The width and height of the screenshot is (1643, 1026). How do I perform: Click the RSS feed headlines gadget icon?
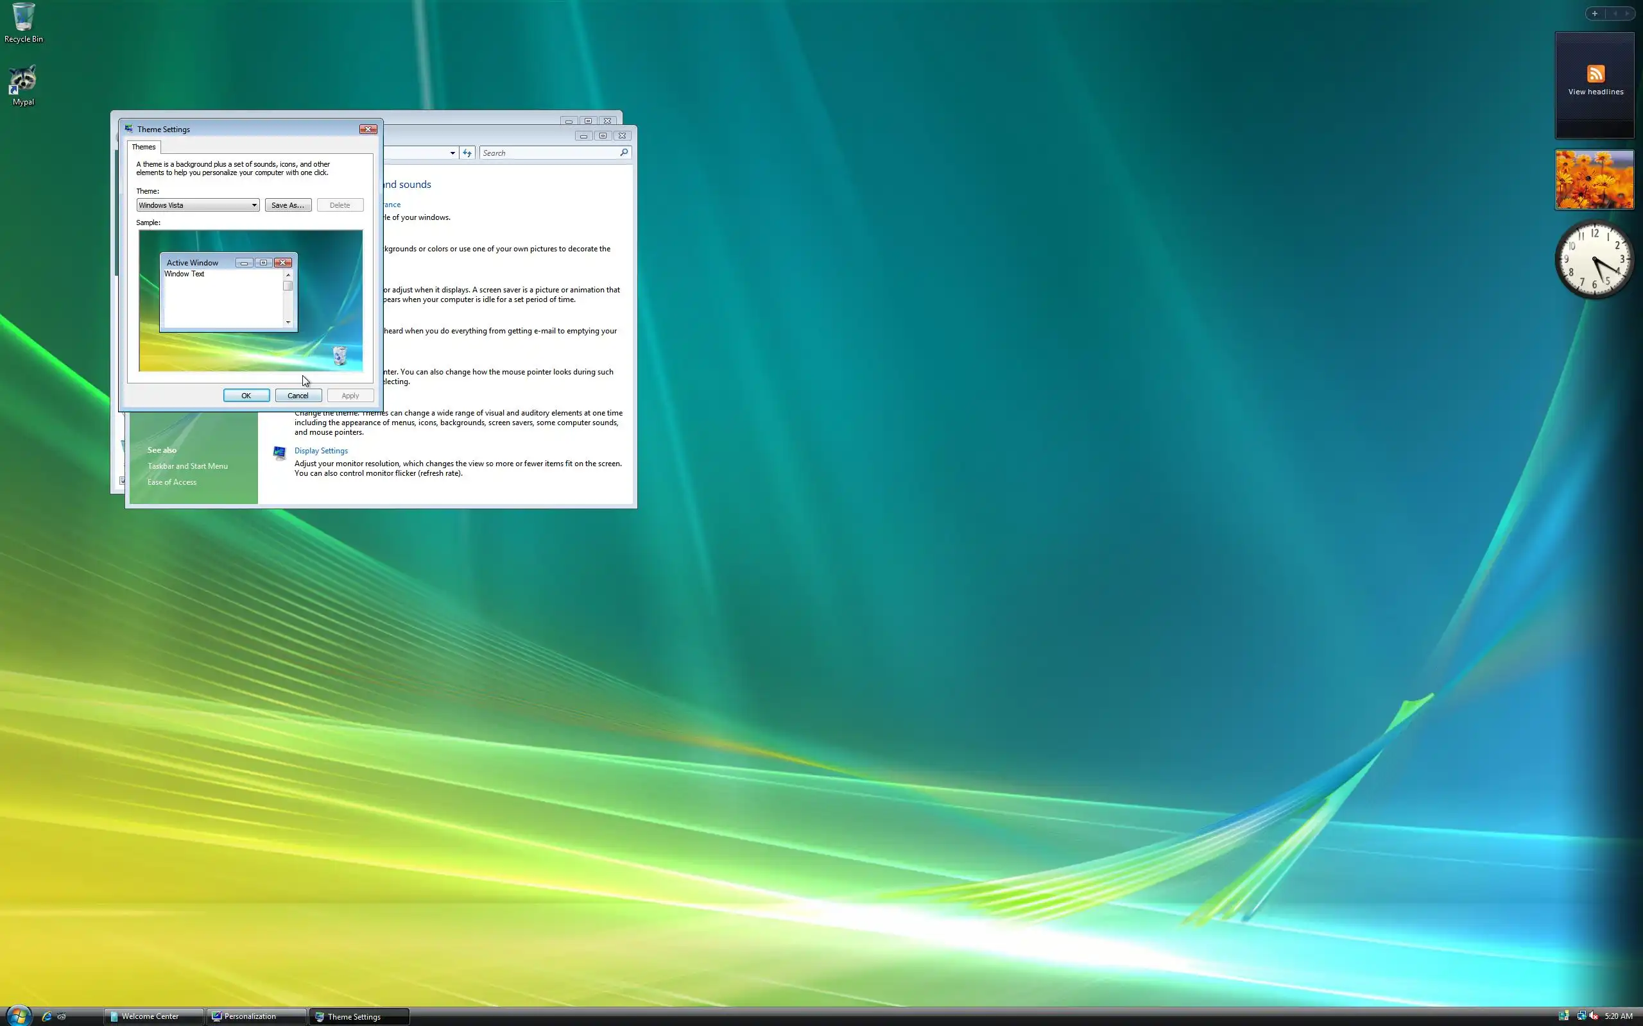click(x=1596, y=73)
